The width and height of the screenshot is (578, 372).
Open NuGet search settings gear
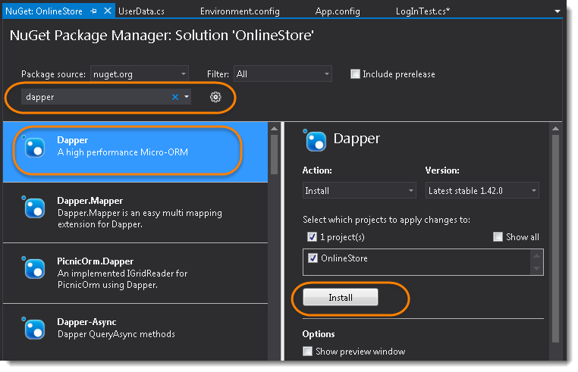point(215,97)
